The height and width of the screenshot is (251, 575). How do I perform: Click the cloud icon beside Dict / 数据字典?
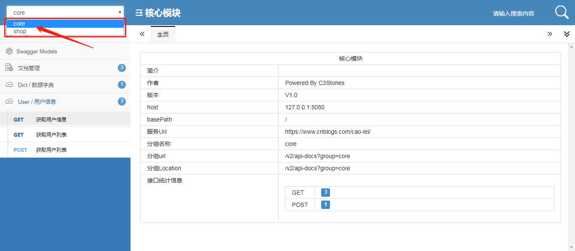pyautogui.click(x=9, y=85)
